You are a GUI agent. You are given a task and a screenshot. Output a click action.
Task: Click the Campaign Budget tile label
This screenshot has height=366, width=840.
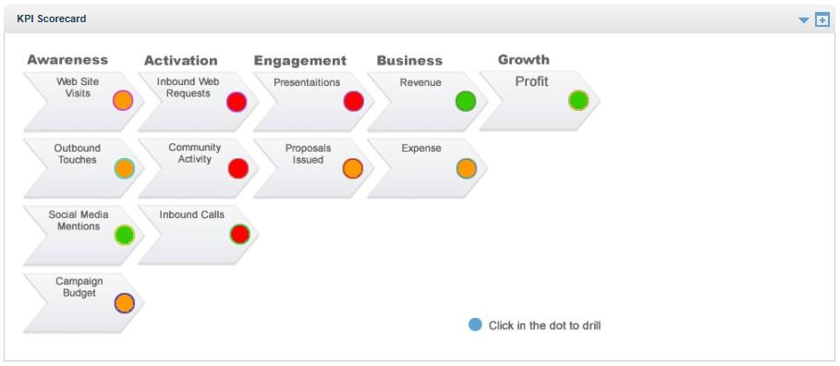click(79, 287)
